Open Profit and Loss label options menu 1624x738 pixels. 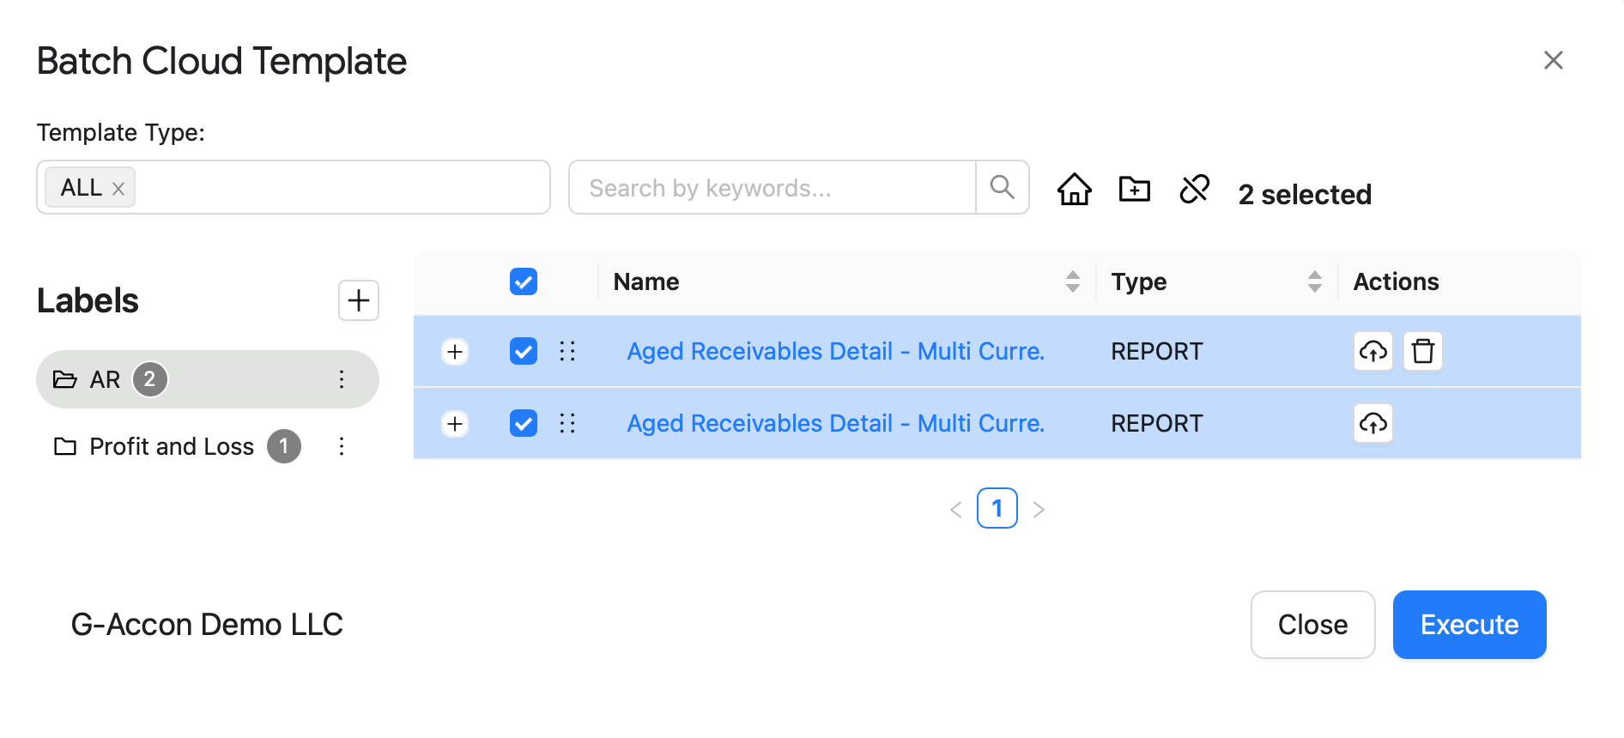342,446
